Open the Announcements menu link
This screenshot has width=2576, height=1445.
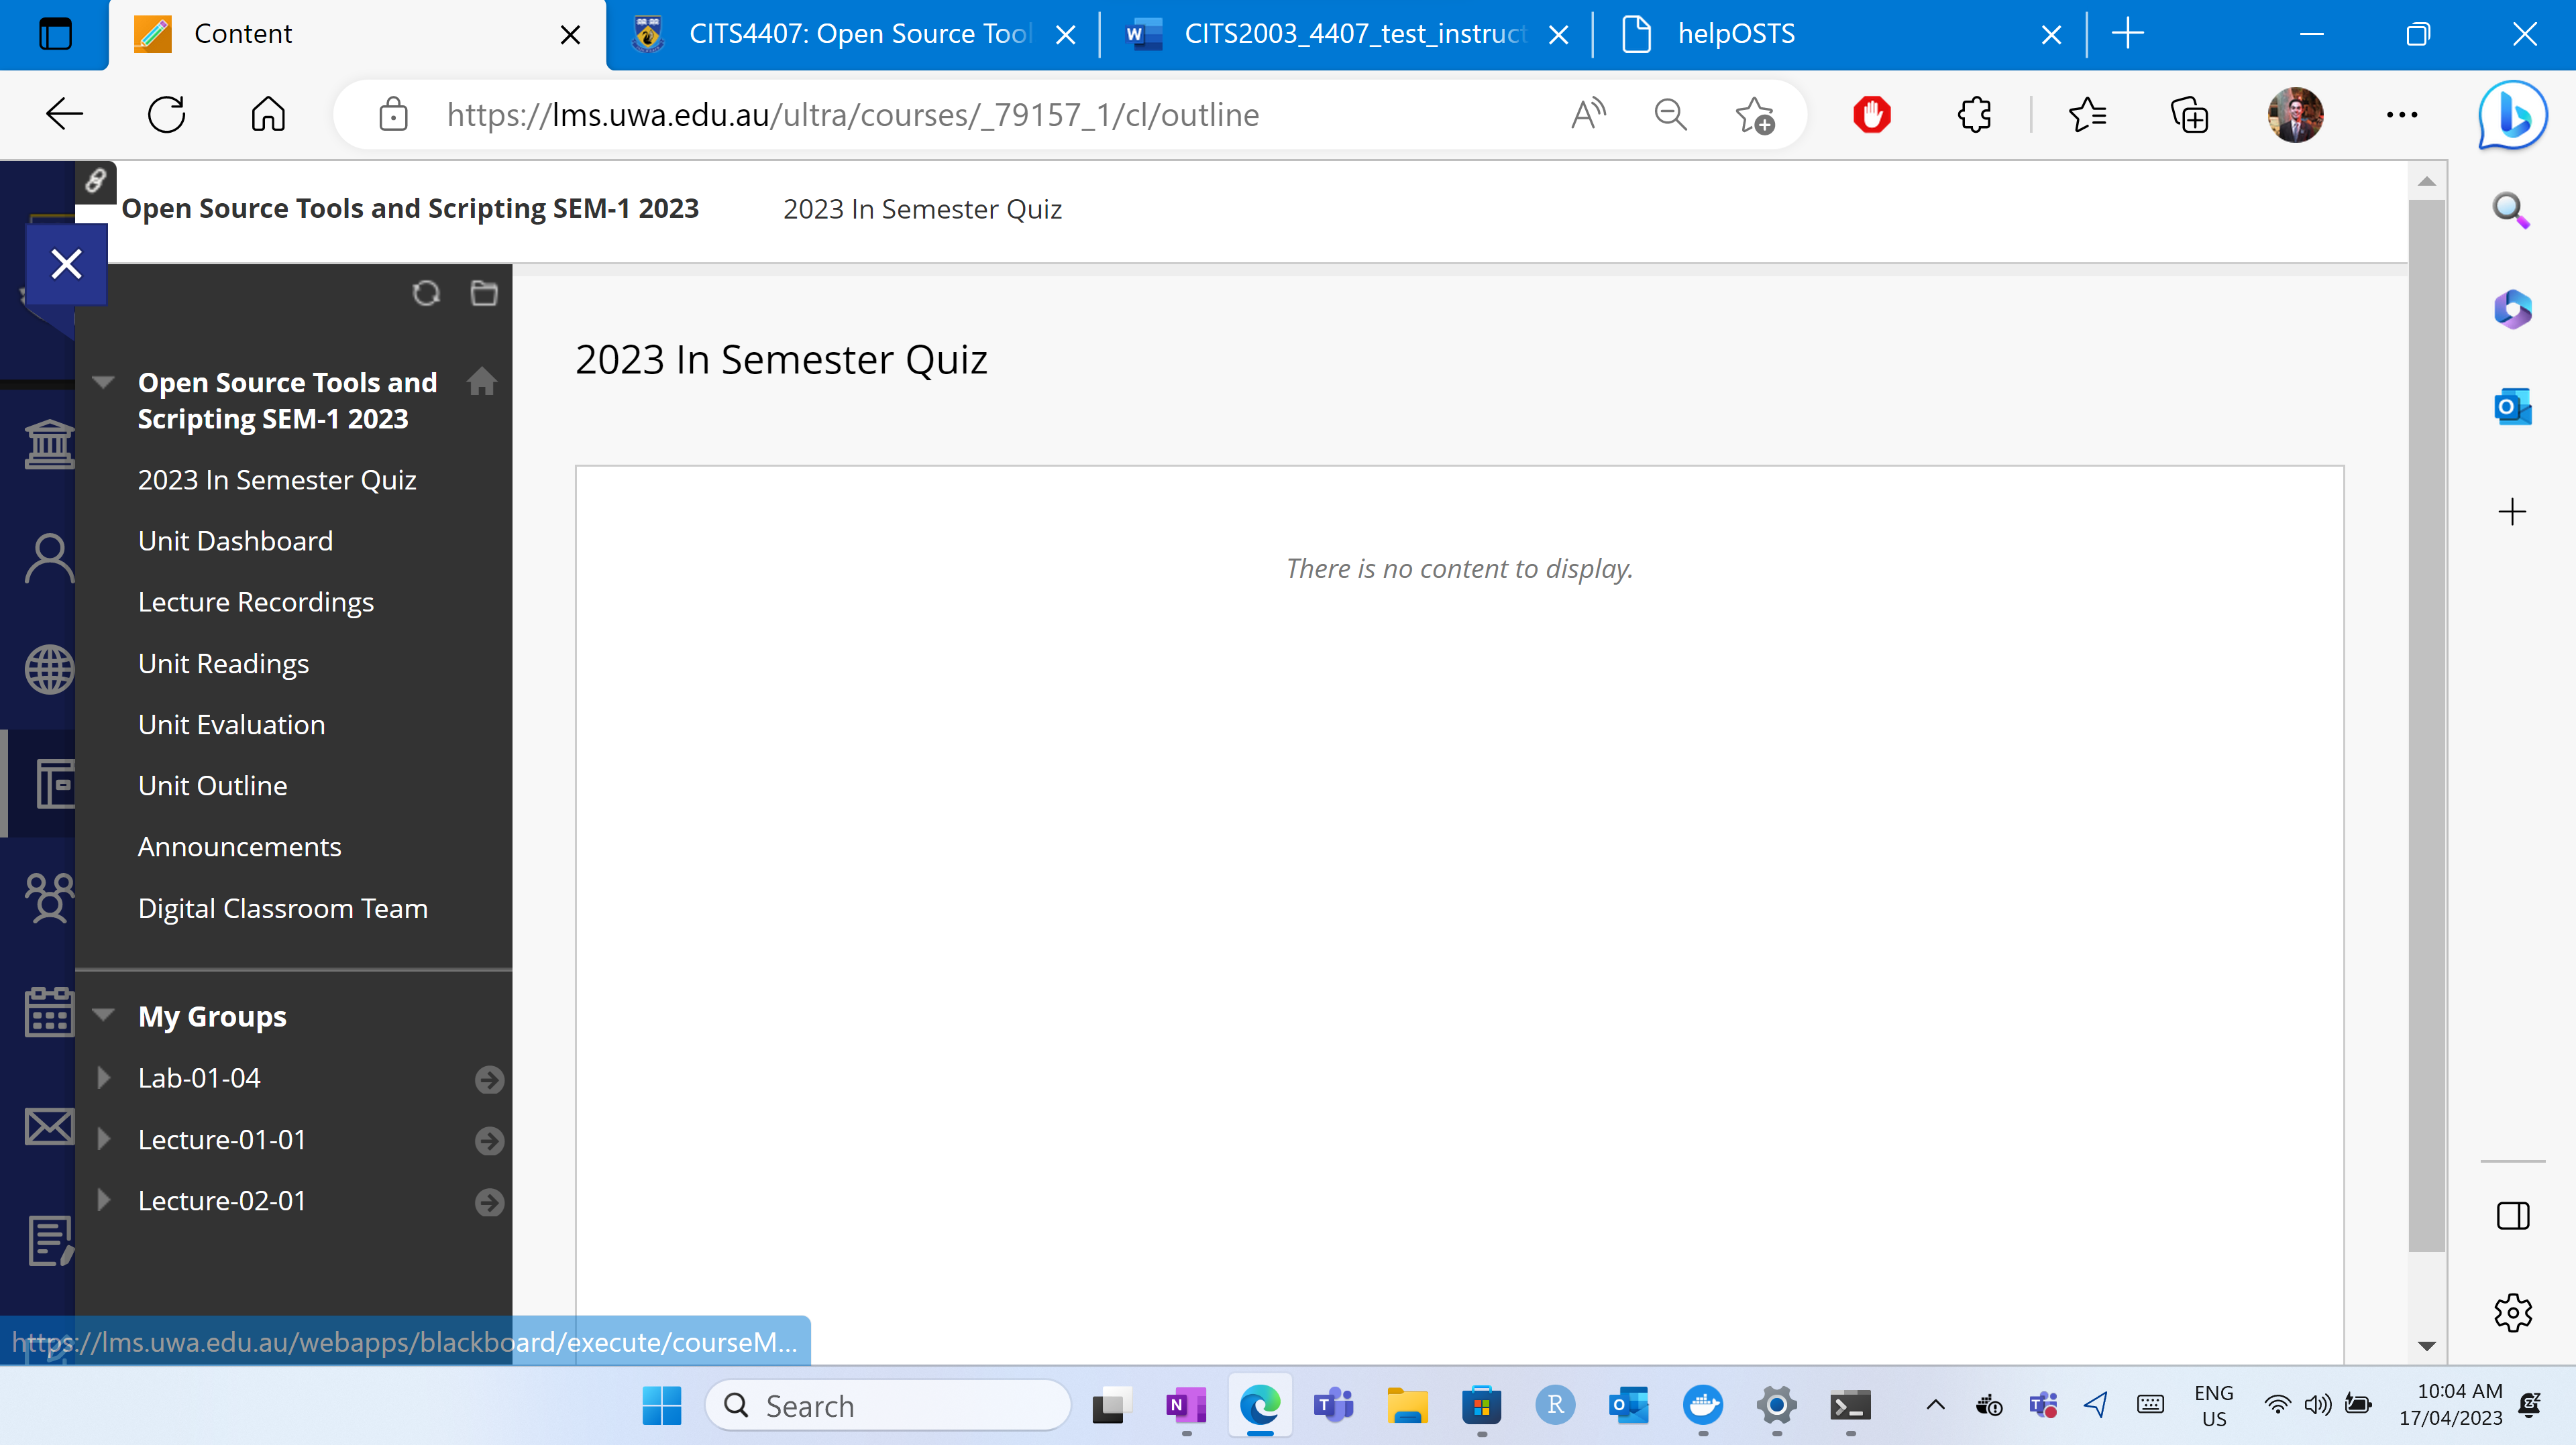239,846
